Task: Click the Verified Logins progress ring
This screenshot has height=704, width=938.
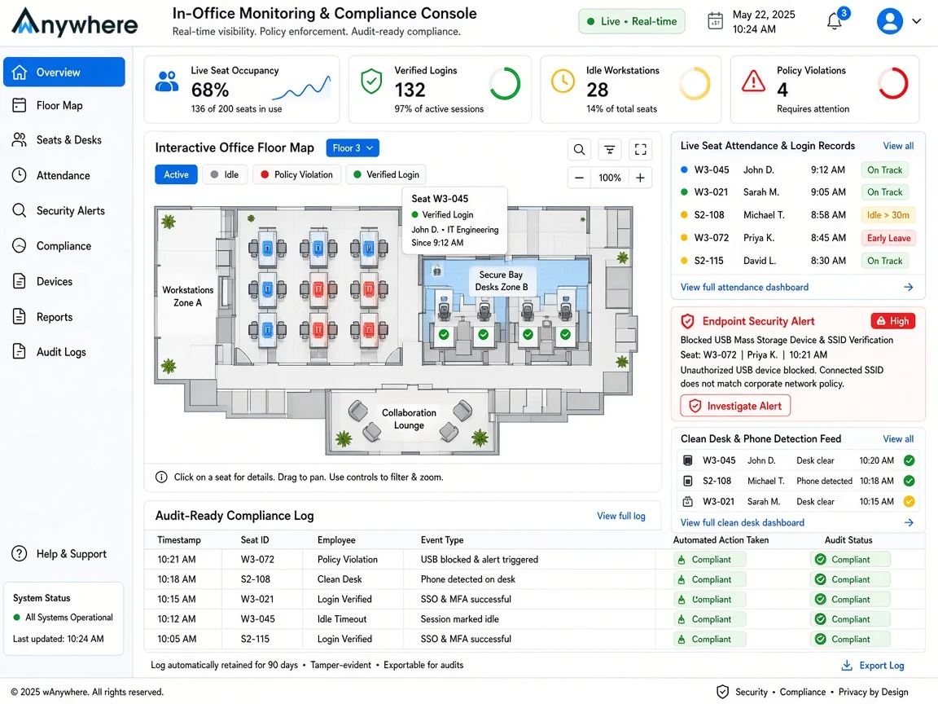Action: pos(505,83)
